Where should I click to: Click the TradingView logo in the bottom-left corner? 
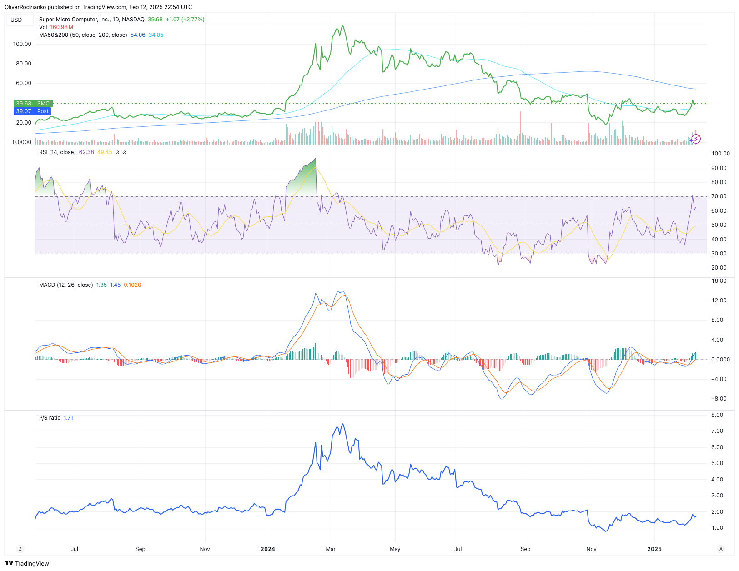(27, 563)
